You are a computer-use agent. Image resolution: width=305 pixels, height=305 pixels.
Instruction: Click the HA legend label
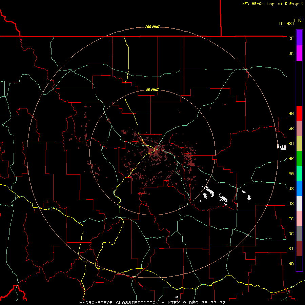tap(291, 114)
